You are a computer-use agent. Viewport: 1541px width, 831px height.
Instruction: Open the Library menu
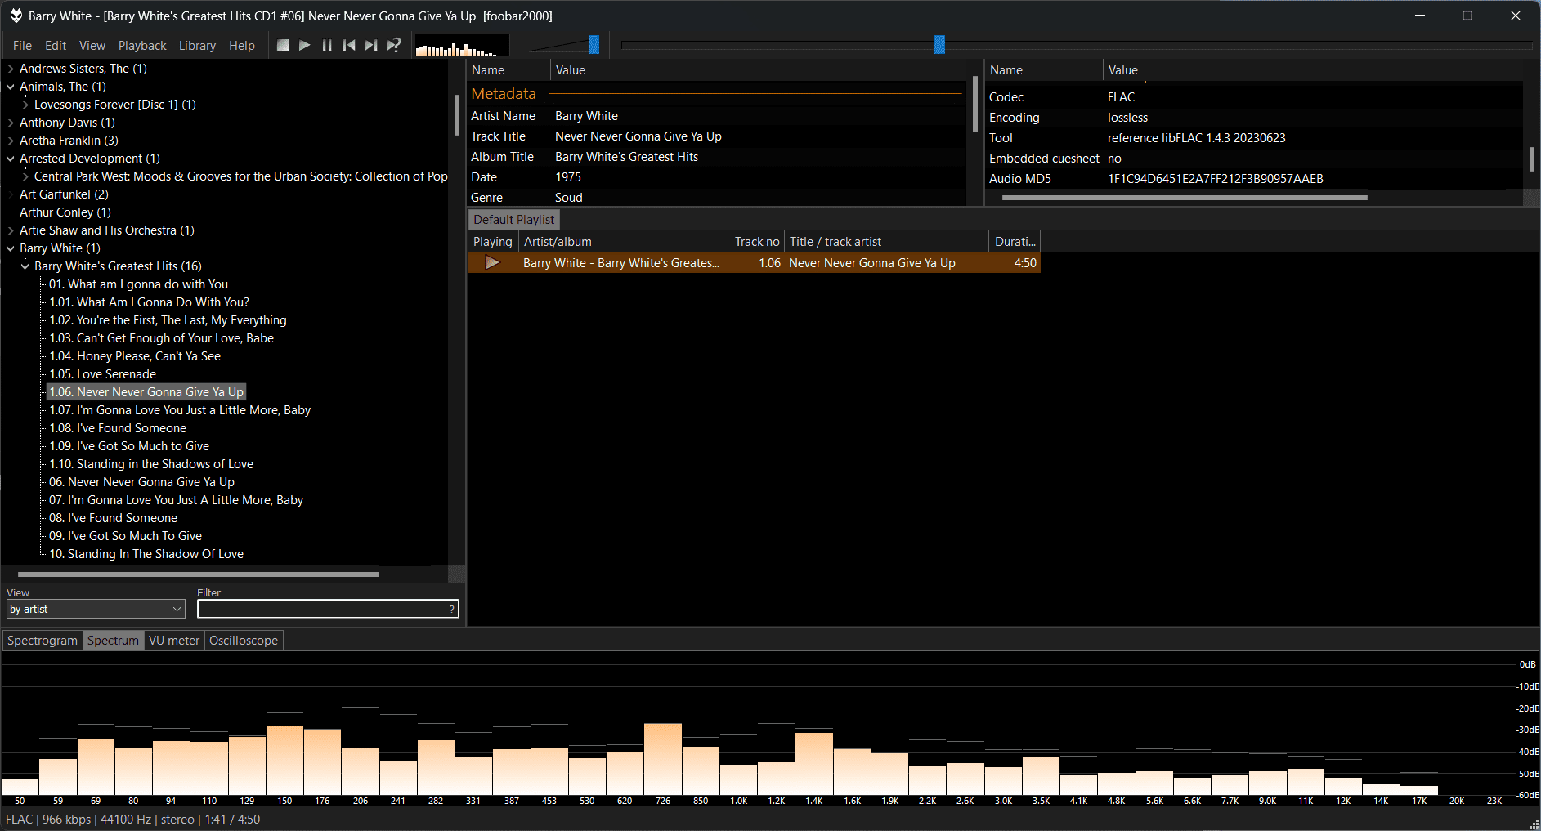pos(198,46)
